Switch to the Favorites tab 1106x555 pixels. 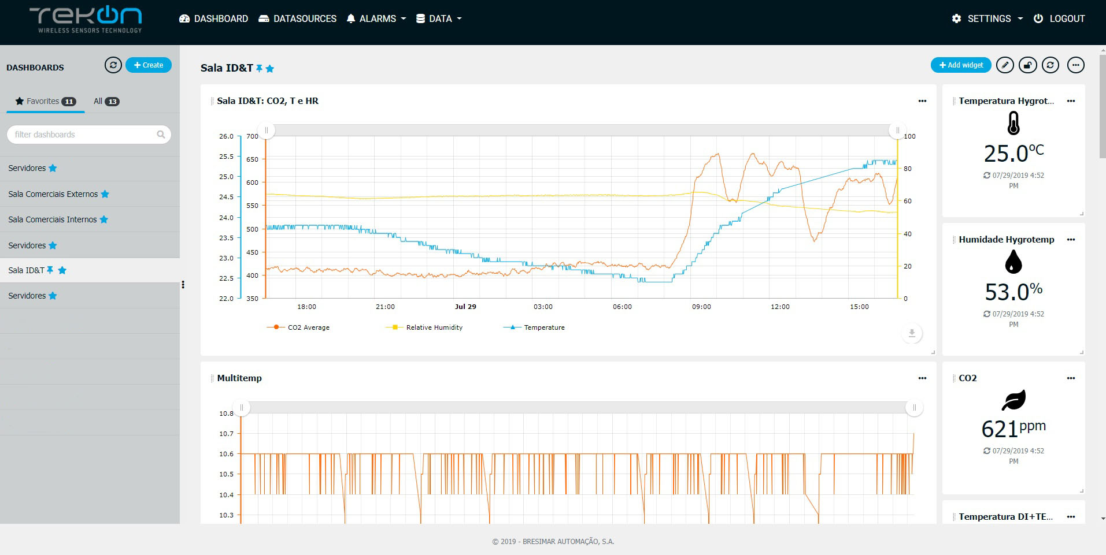tap(46, 101)
